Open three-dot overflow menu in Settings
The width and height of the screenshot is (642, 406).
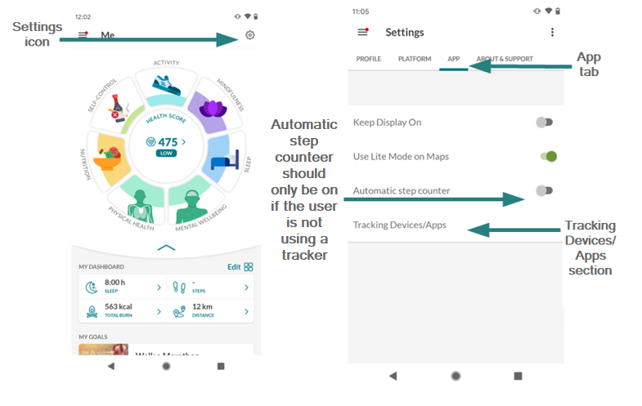tap(552, 33)
